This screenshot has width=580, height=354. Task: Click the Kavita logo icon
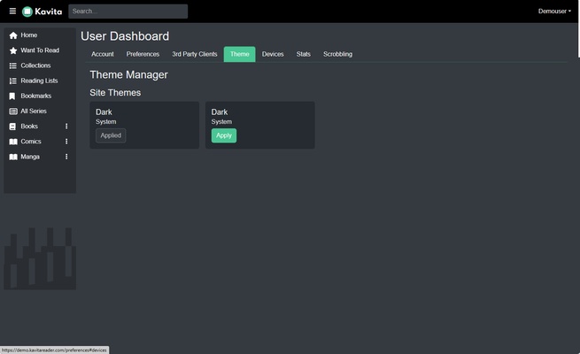tap(27, 12)
